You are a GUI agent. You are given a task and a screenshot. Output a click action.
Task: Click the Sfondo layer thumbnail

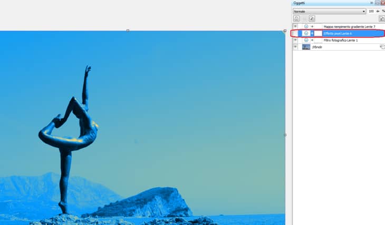coord(306,47)
